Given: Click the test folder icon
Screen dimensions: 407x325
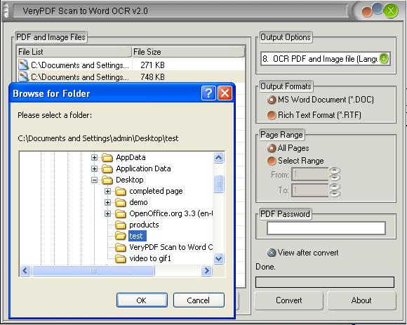Looking at the screenshot, I should [121, 236].
